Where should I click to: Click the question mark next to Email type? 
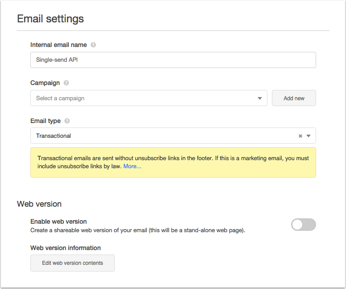67,121
